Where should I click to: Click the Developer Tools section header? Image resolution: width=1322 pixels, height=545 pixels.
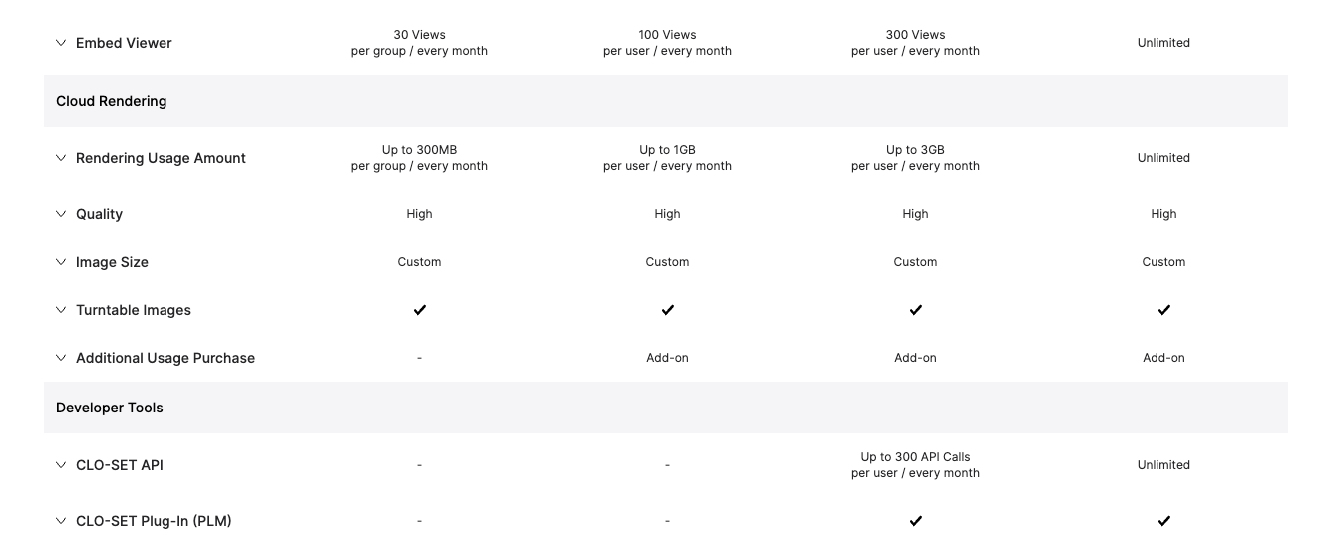click(666, 408)
